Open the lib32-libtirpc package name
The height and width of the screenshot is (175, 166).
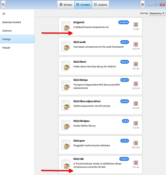tap(81, 80)
